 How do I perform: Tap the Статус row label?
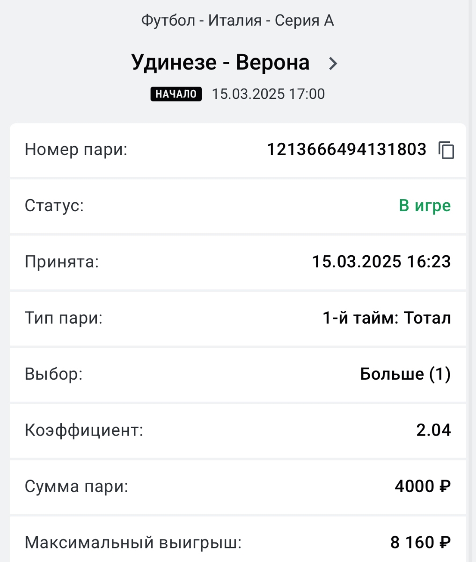pos(54,206)
